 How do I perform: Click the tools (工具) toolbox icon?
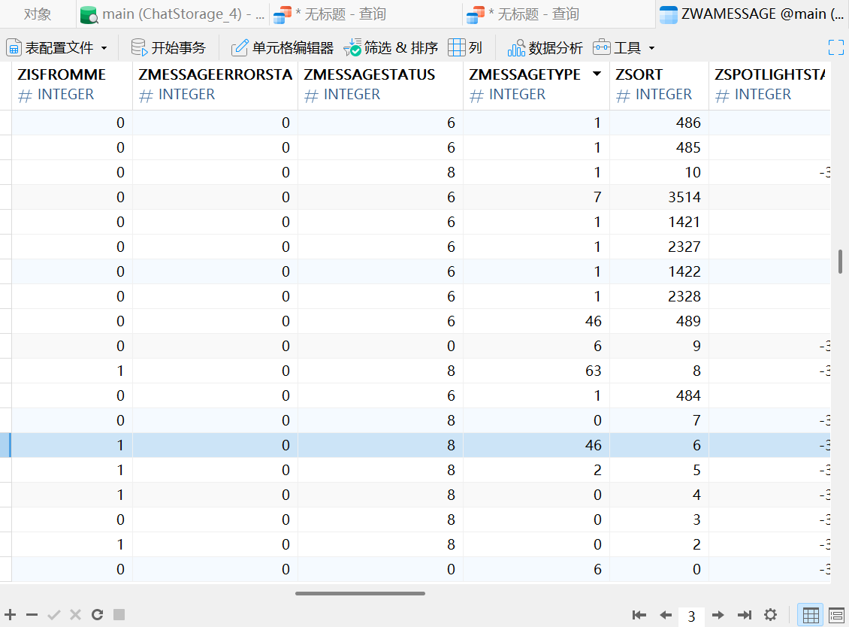coord(602,48)
